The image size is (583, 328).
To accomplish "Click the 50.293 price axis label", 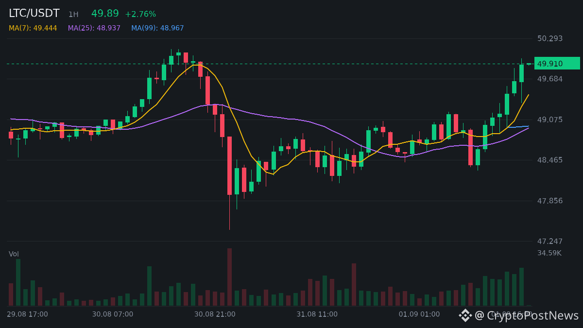I will tap(550, 38).
